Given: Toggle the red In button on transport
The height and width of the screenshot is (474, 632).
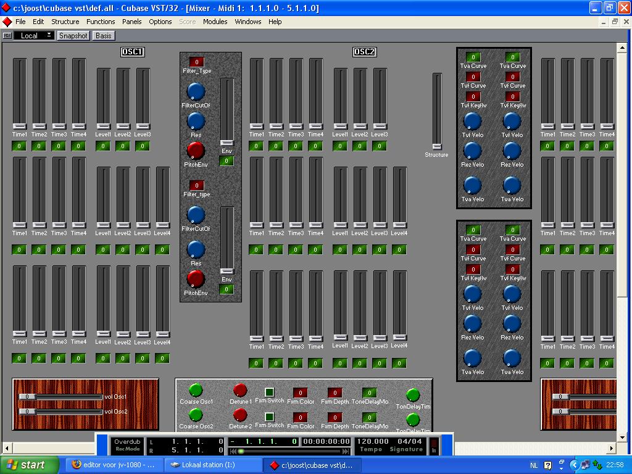Looking at the screenshot, I should pos(434,446).
